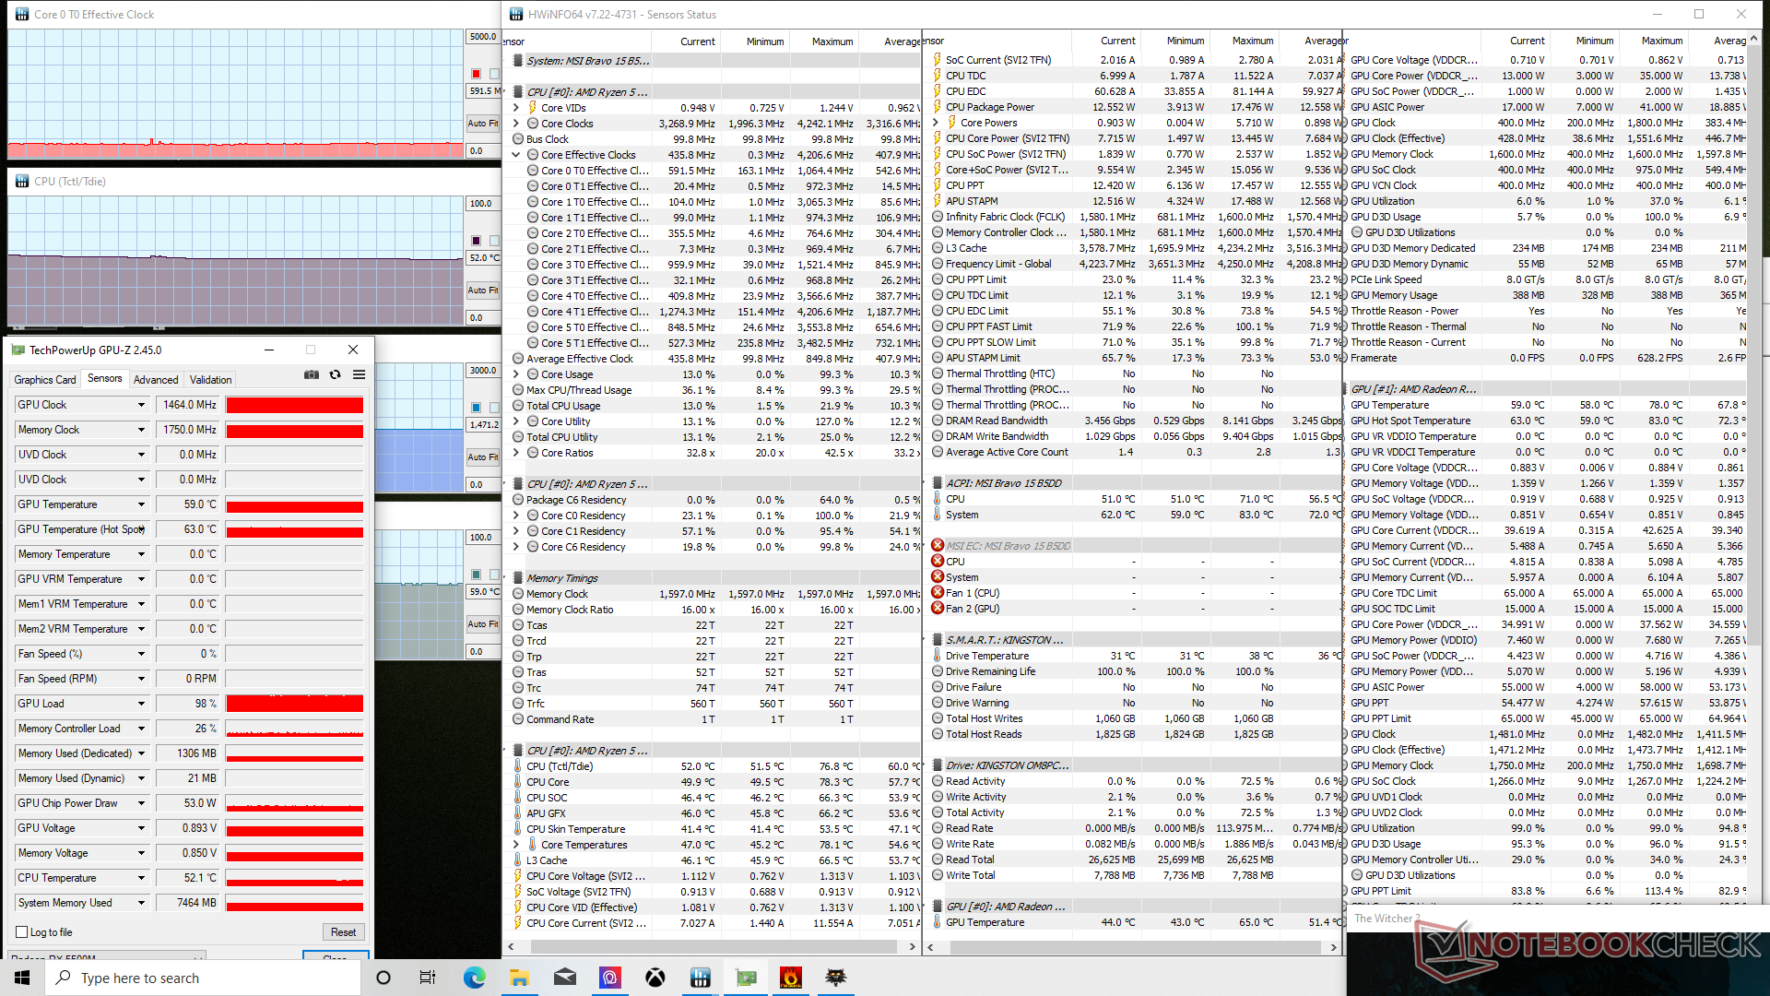The image size is (1770, 996).
Task: Open the Windows Start menu
Action: pyautogui.click(x=22, y=978)
